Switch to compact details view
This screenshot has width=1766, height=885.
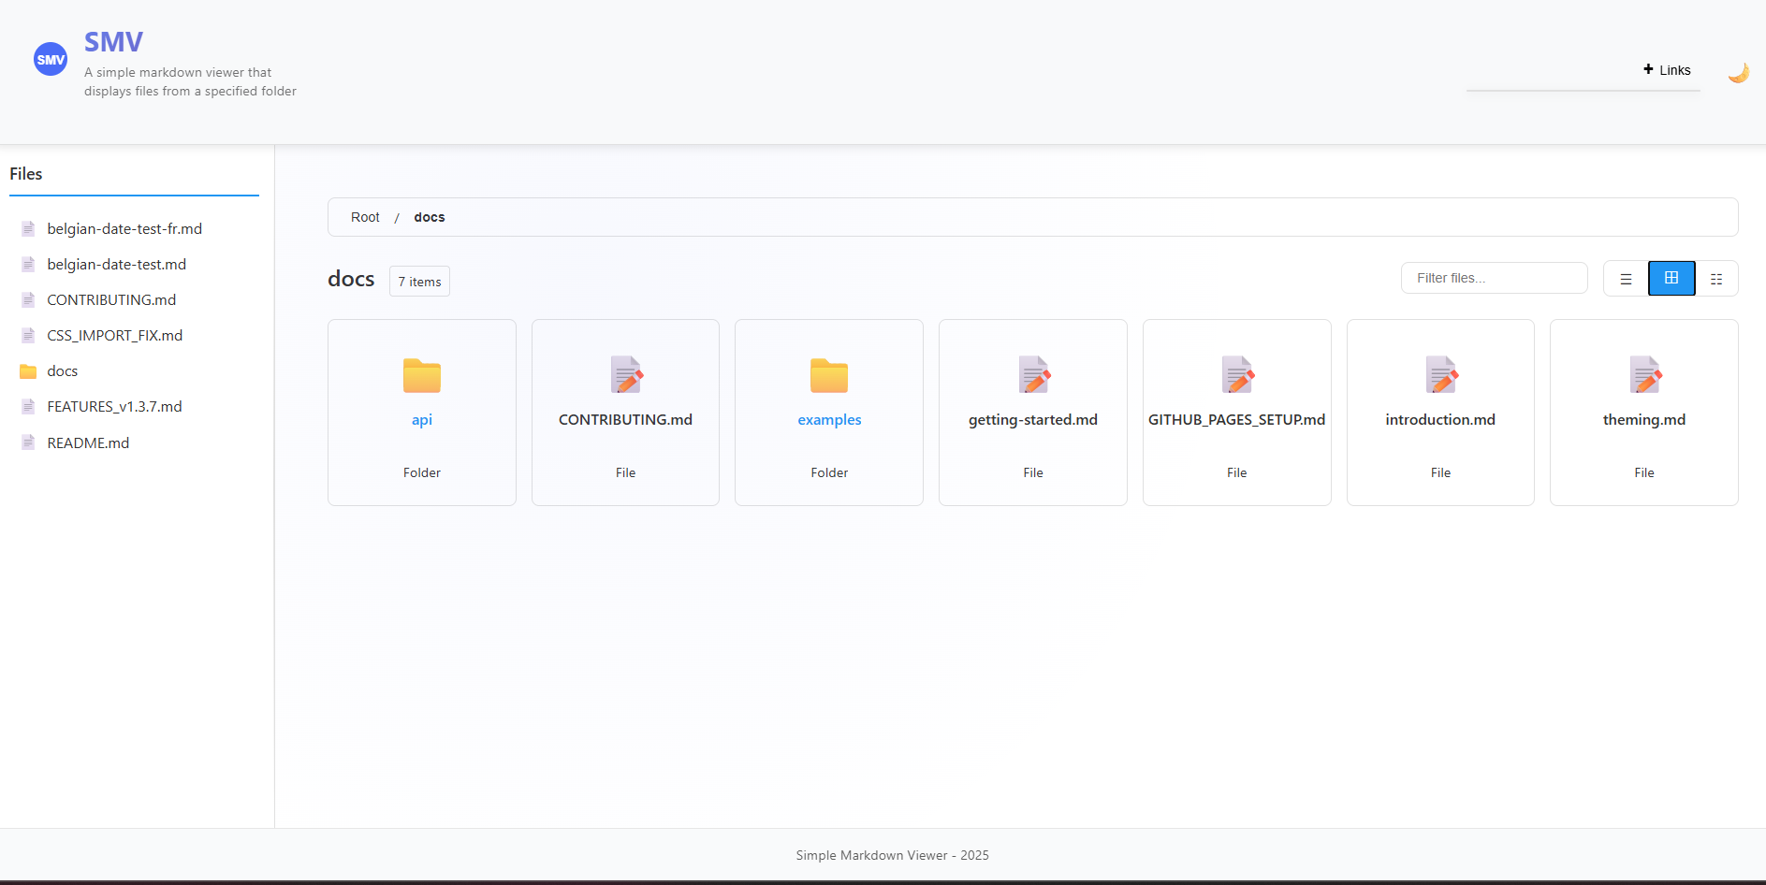coord(1716,279)
